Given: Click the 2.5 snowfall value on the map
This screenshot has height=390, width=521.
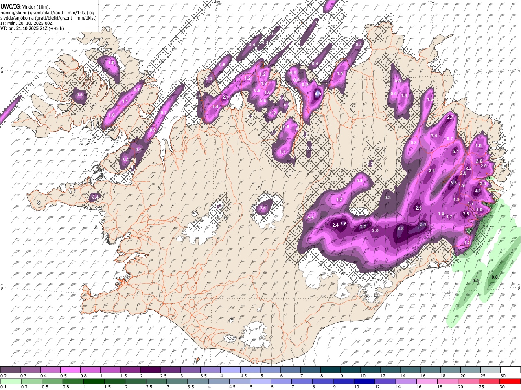Looking at the screenshot, I should click(466, 214).
